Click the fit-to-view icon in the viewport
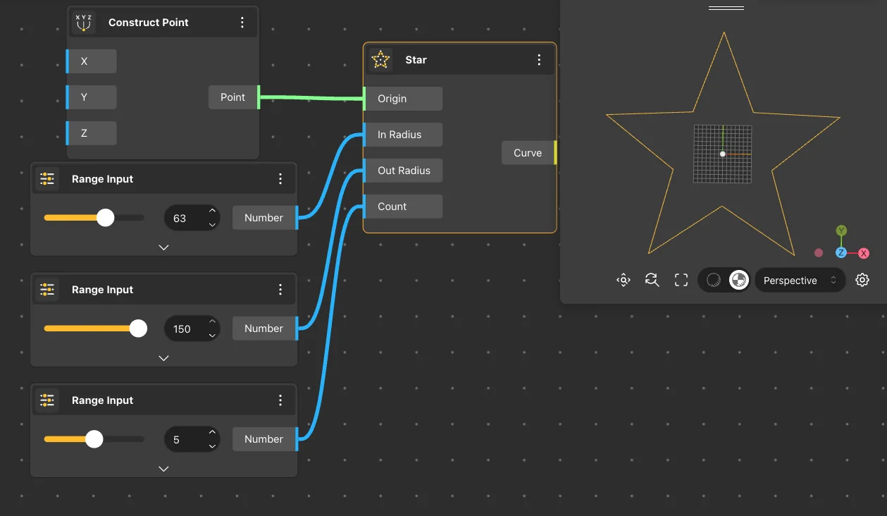The width and height of the screenshot is (887, 516). tap(681, 280)
